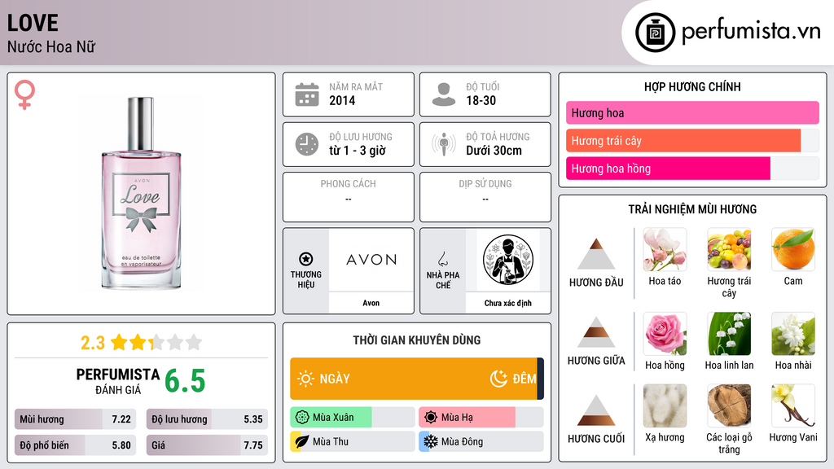The height and width of the screenshot is (469, 834).
Task: Click the Hương cuối pyramid icon
Action: click(596, 410)
